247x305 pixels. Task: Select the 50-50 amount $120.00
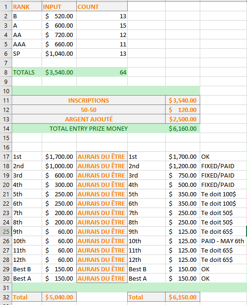click(182, 110)
